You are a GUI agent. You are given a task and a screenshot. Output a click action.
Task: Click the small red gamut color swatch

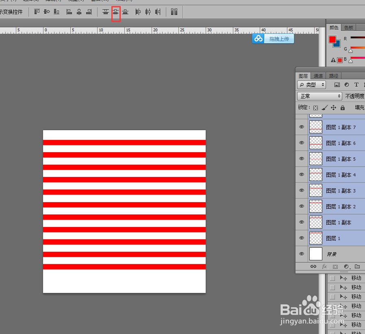pyautogui.click(x=340, y=60)
